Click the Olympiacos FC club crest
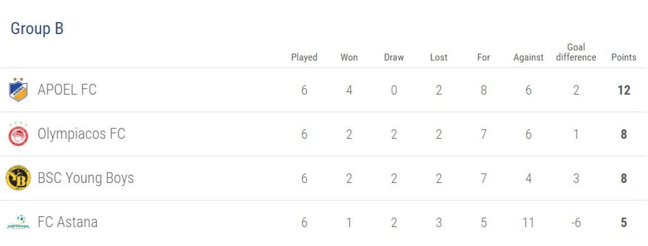This screenshot has height=246, width=648. pos(18,134)
